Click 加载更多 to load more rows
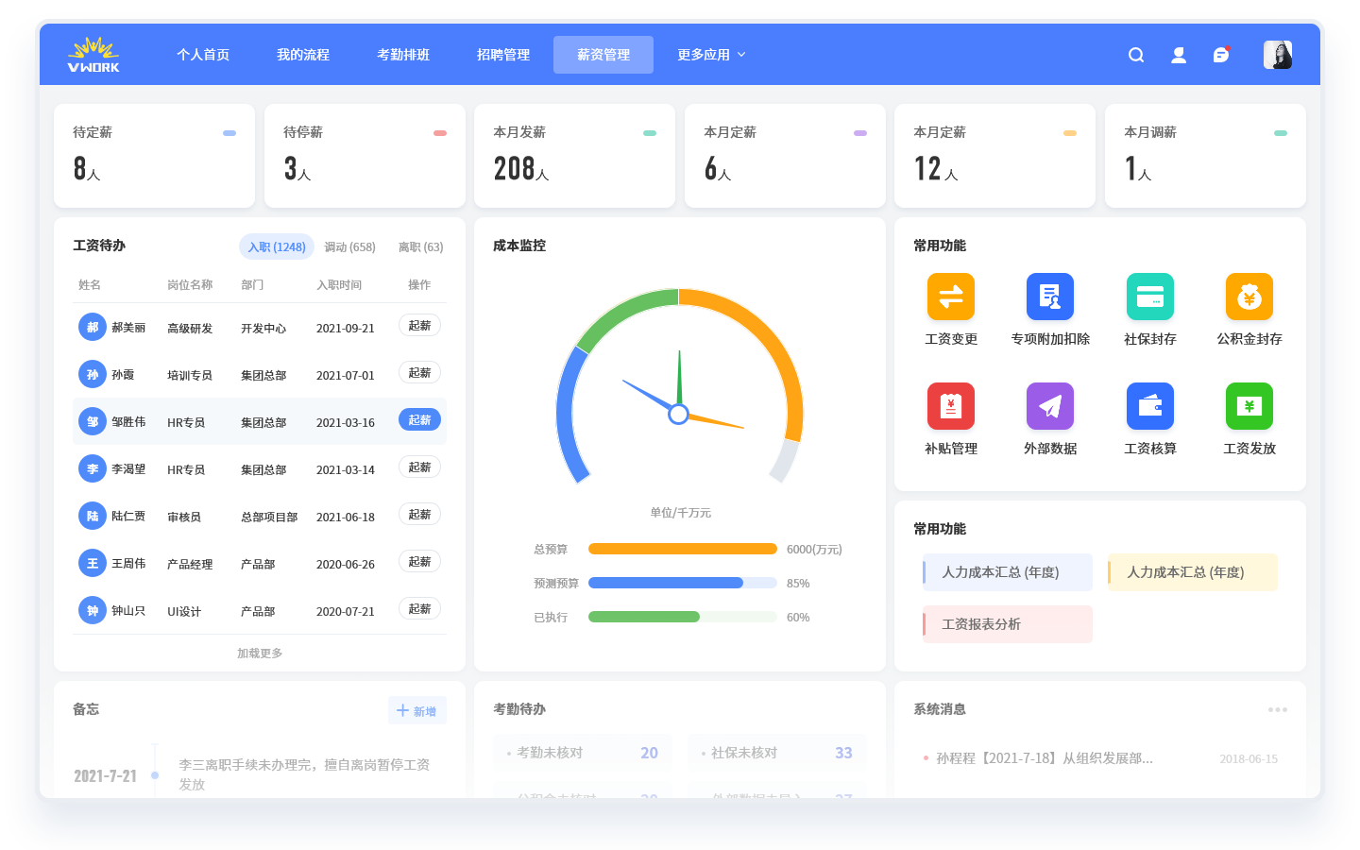1360x850 pixels. pyautogui.click(x=260, y=654)
